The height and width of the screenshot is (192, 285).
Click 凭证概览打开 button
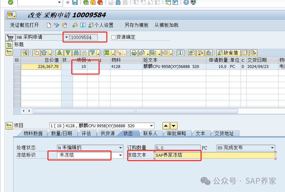24,25
